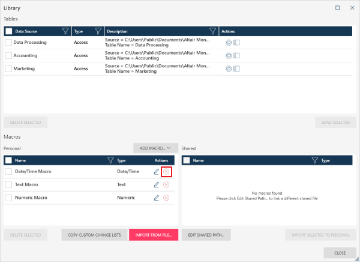Close the Library dialog with Close button
Viewport: 360px width, 262px height.
[340, 252]
